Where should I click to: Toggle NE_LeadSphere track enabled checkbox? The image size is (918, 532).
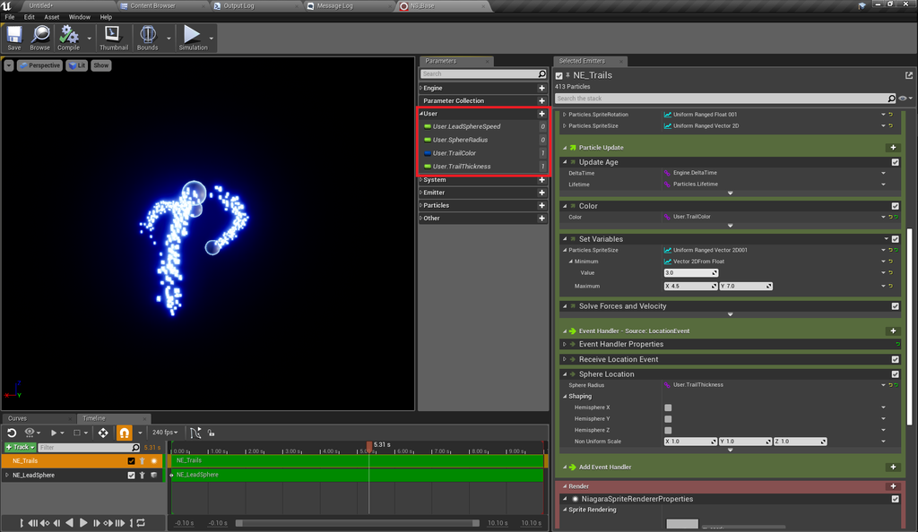(x=131, y=476)
